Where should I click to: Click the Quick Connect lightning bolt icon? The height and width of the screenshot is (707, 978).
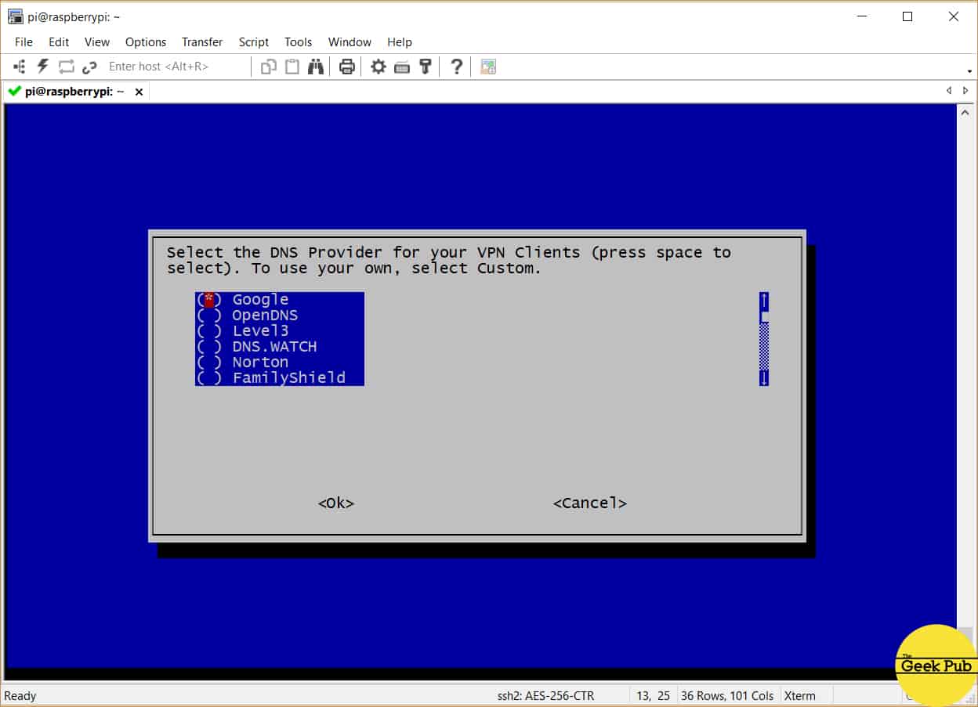(43, 67)
